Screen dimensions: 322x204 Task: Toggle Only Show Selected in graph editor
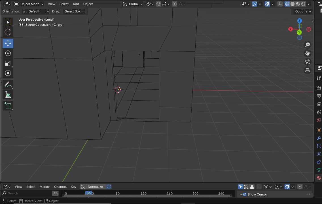[x=240, y=187]
